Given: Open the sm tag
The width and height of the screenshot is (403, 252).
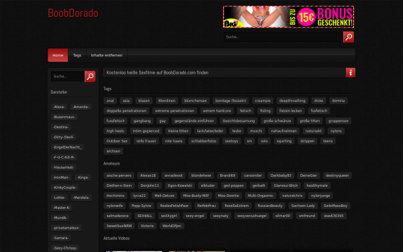Looking at the screenshot, I should 249,141.
